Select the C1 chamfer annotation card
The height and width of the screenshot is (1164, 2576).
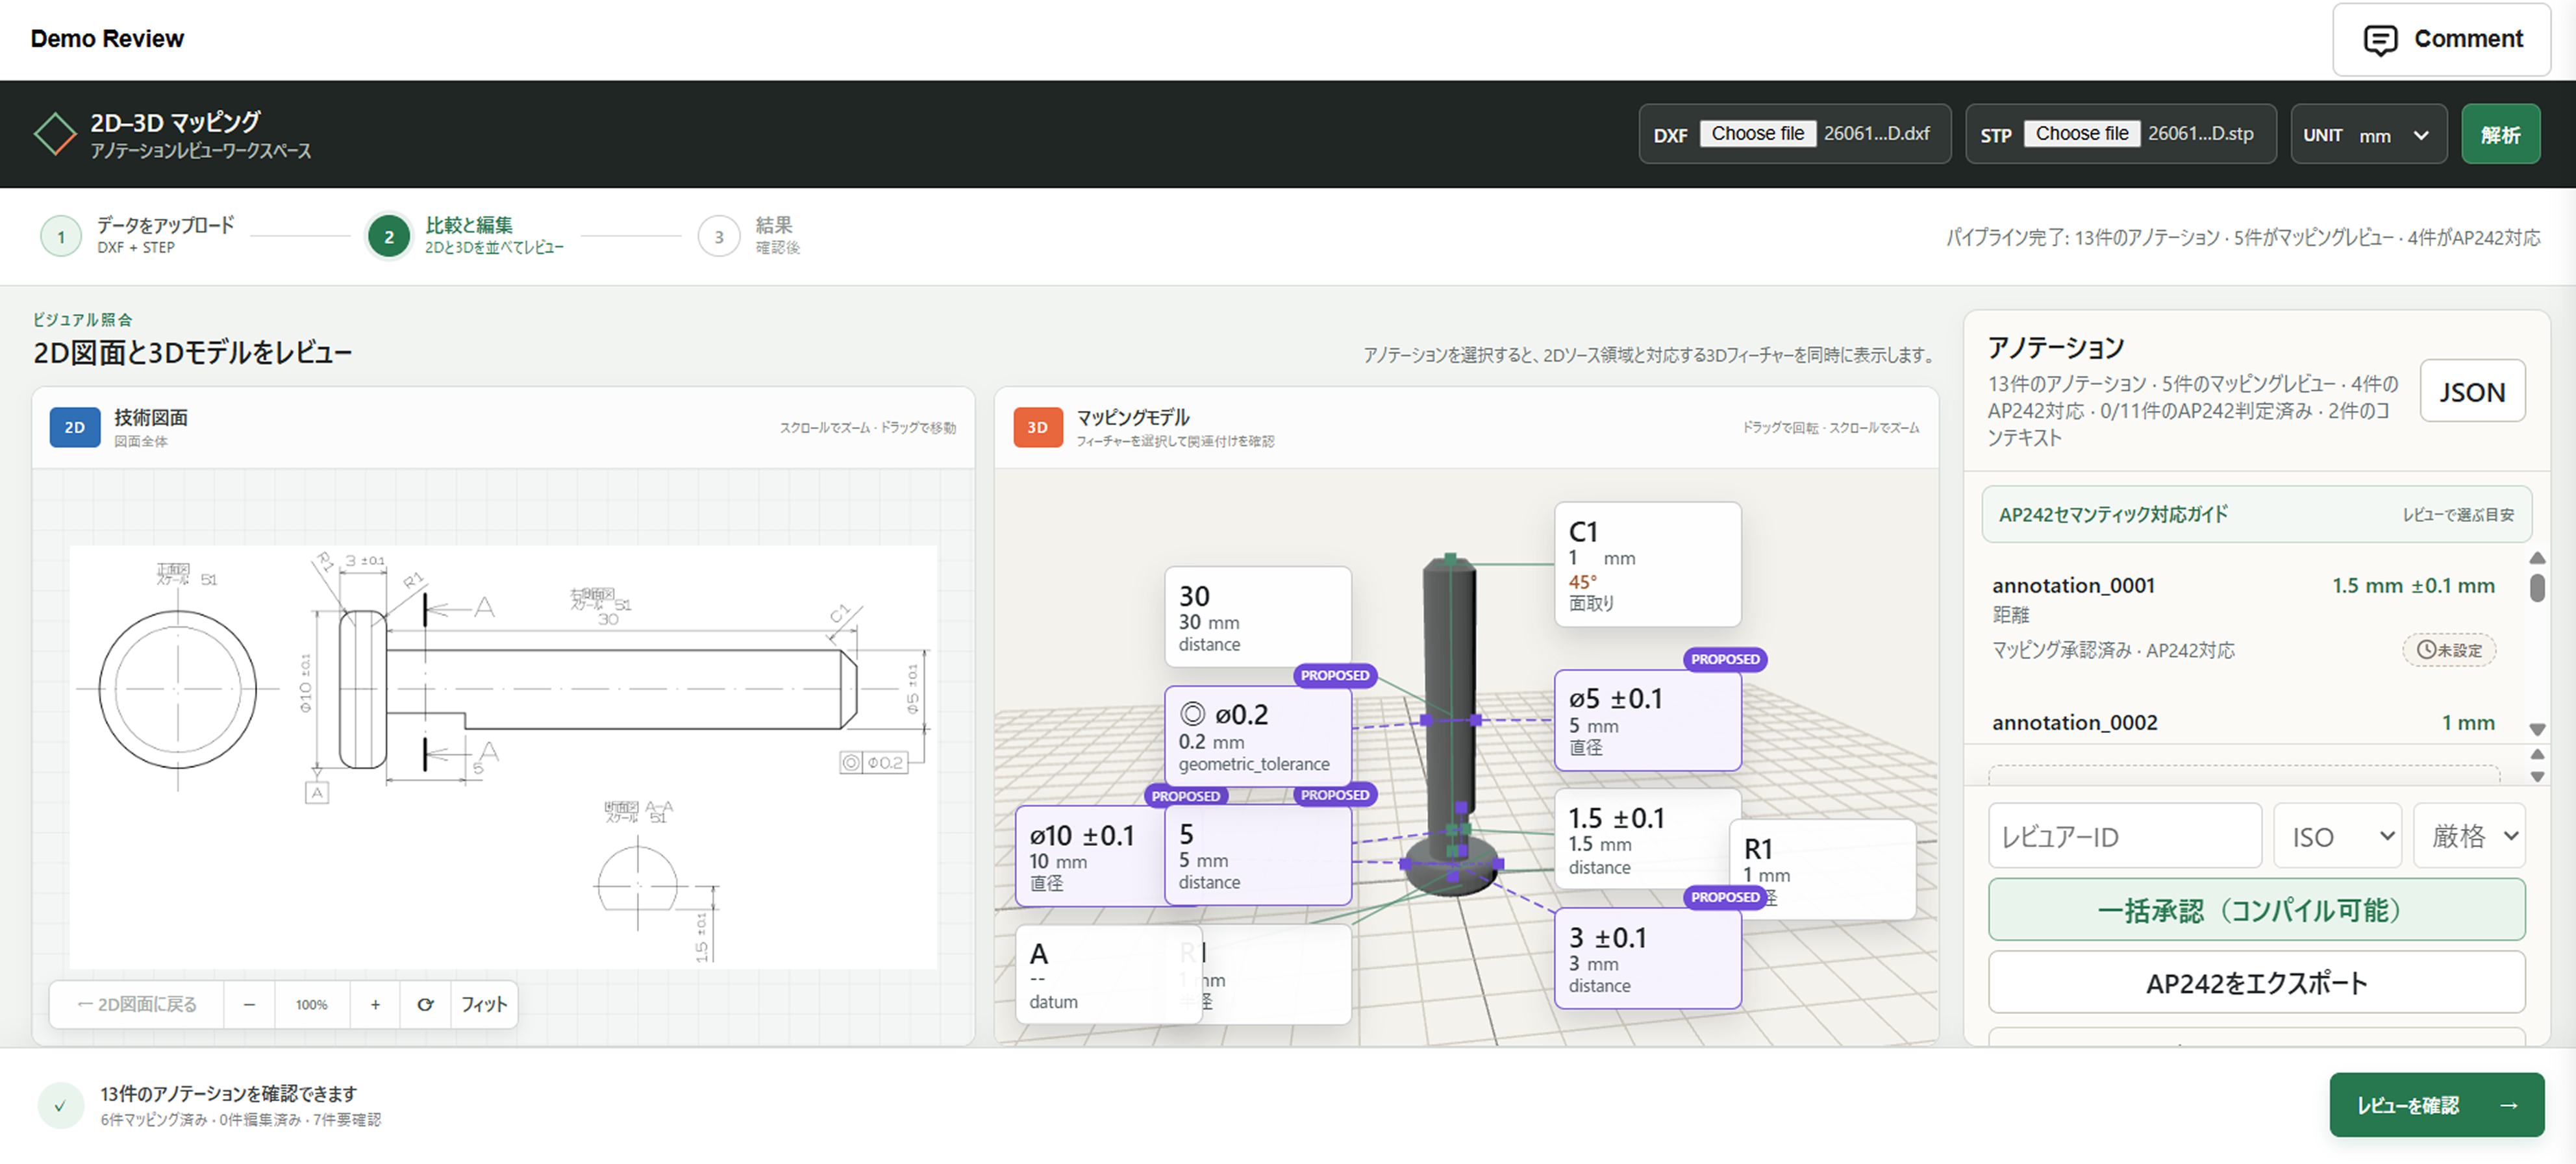pos(1647,565)
